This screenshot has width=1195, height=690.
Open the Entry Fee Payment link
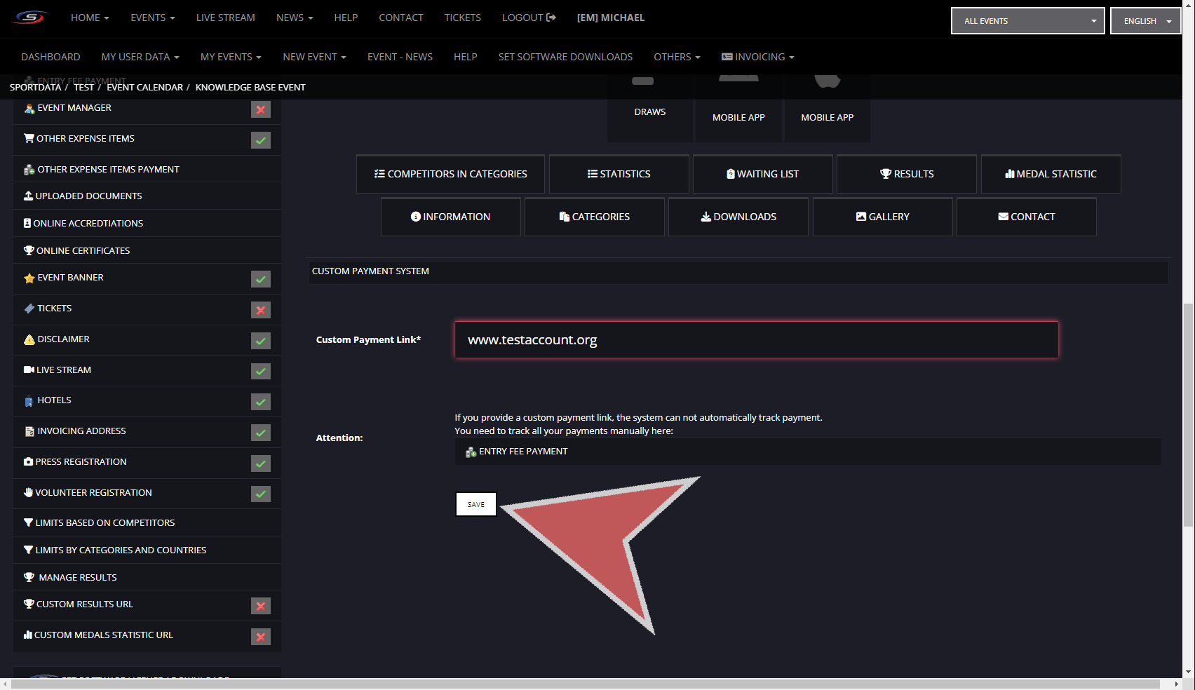523,452
